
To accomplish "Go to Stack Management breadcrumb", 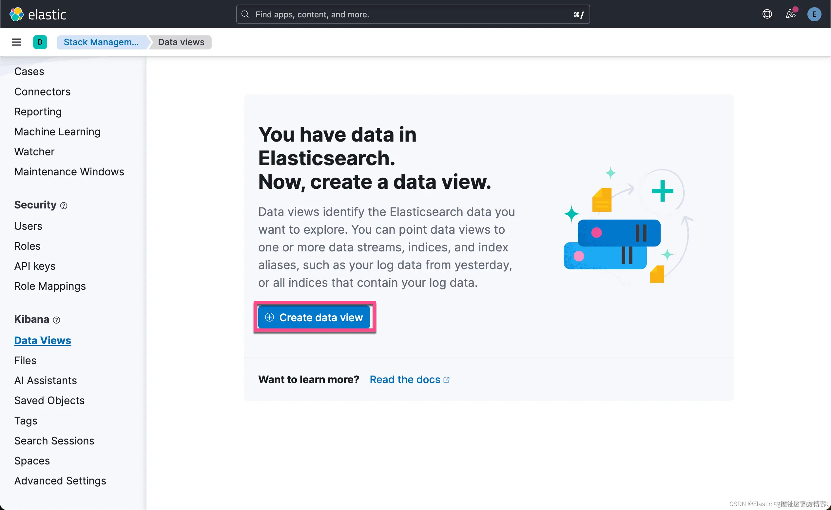I will point(101,42).
